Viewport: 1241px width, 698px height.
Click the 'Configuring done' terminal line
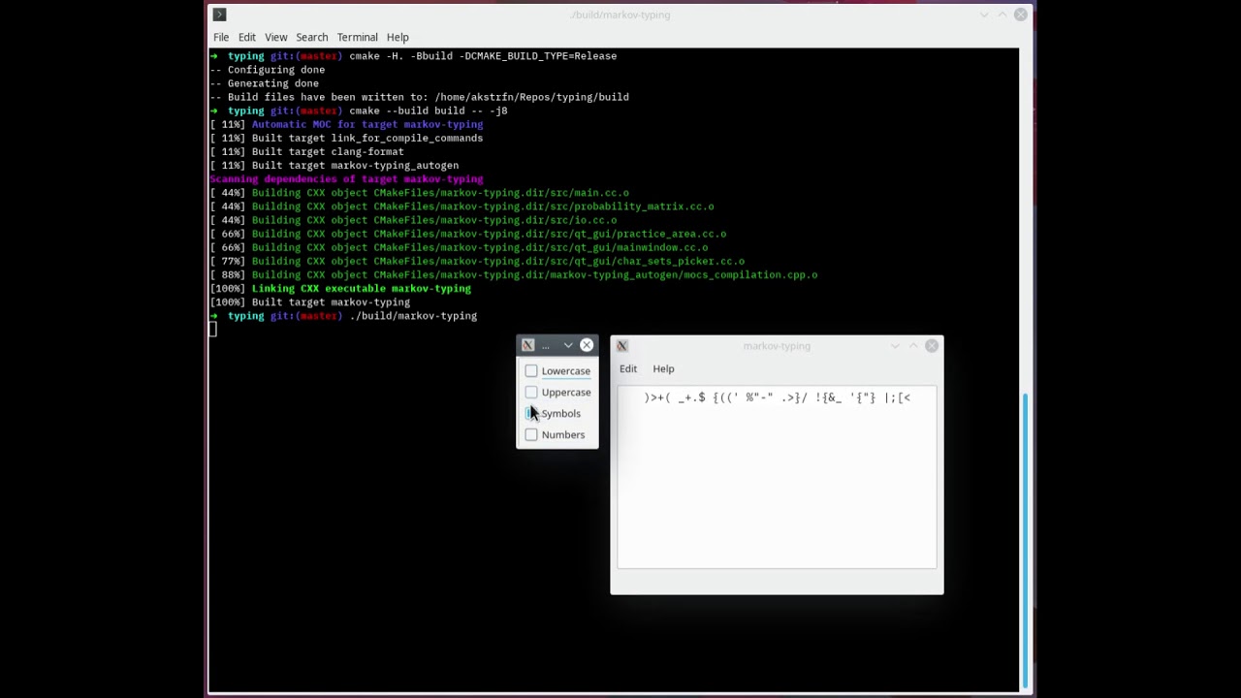[x=267, y=70]
